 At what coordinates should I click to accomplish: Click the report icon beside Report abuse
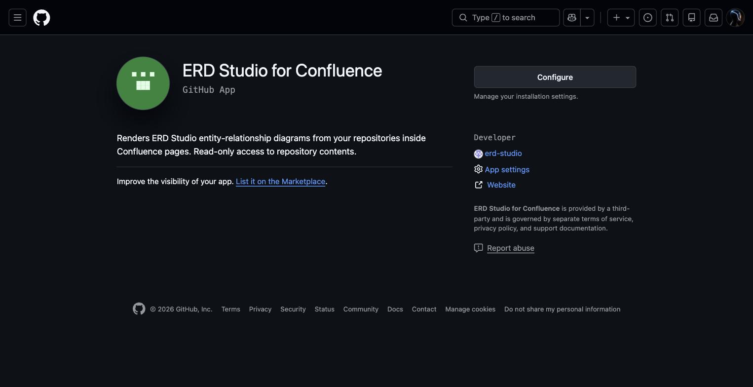478,248
